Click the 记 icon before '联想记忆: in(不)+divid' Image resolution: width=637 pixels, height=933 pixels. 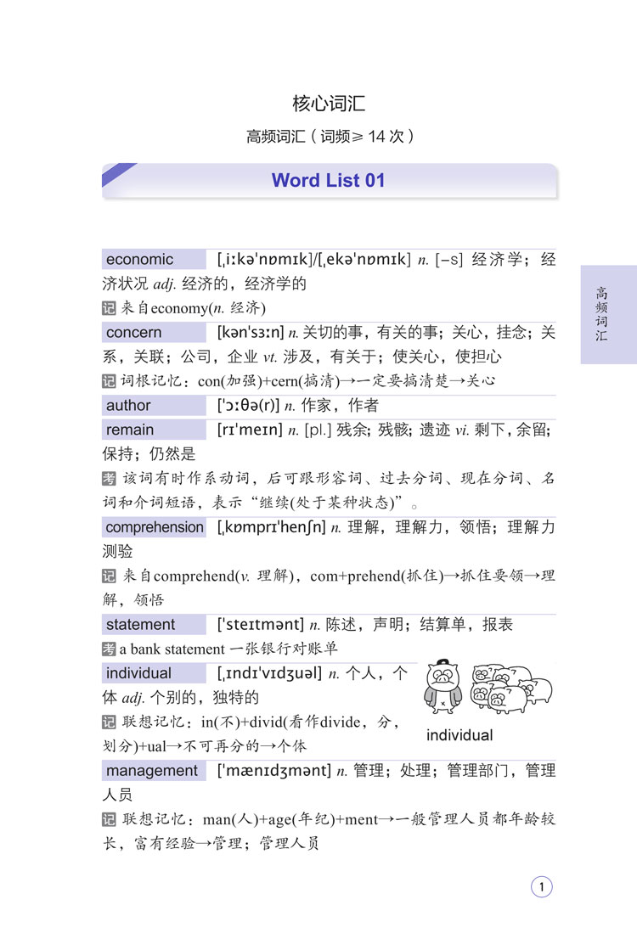pyautogui.click(x=109, y=722)
